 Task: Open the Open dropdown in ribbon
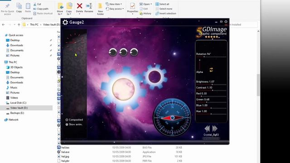point(145,4)
